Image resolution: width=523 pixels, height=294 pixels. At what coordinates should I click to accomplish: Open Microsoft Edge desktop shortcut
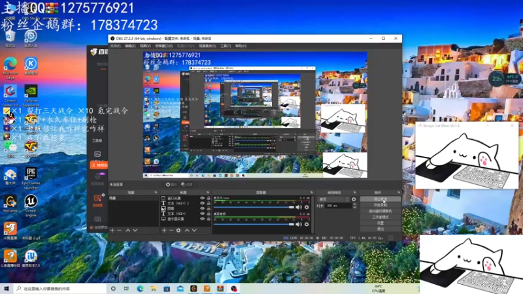pos(10,68)
